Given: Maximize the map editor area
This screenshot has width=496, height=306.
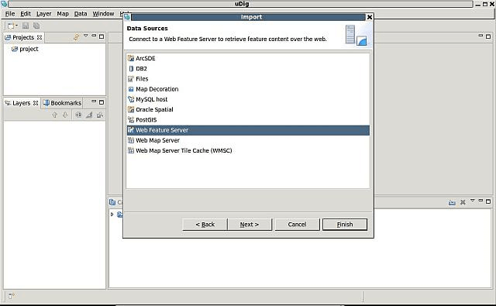Looking at the screenshot, I should [x=488, y=36].
